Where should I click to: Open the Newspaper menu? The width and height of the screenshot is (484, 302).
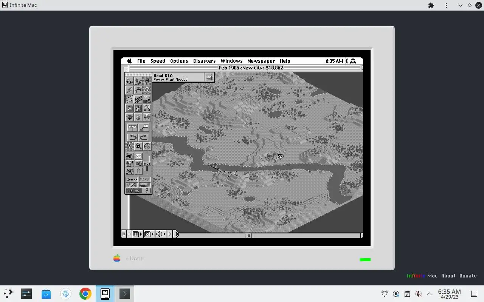point(261,61)
